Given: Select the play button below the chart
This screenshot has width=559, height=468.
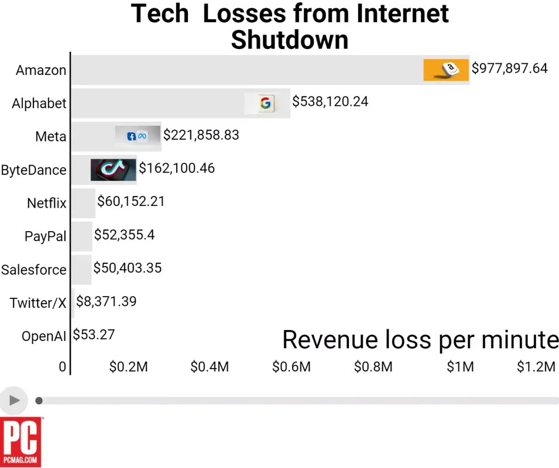Looking at the screenshot, I should (14, 400).
